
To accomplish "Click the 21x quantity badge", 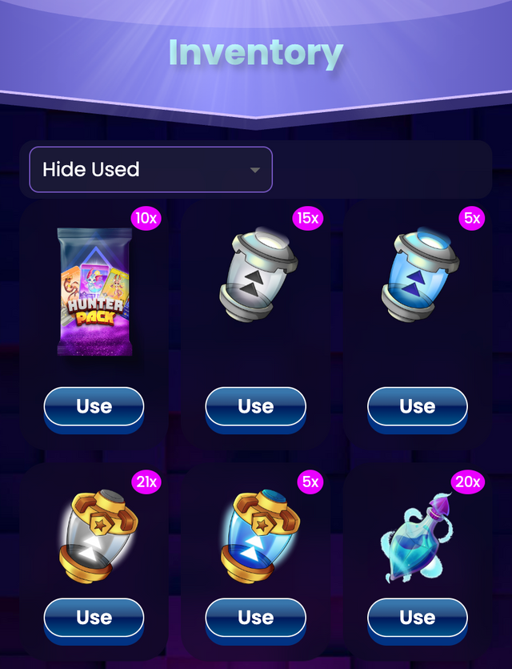I will pyautogui.click(x=146, y=482).
